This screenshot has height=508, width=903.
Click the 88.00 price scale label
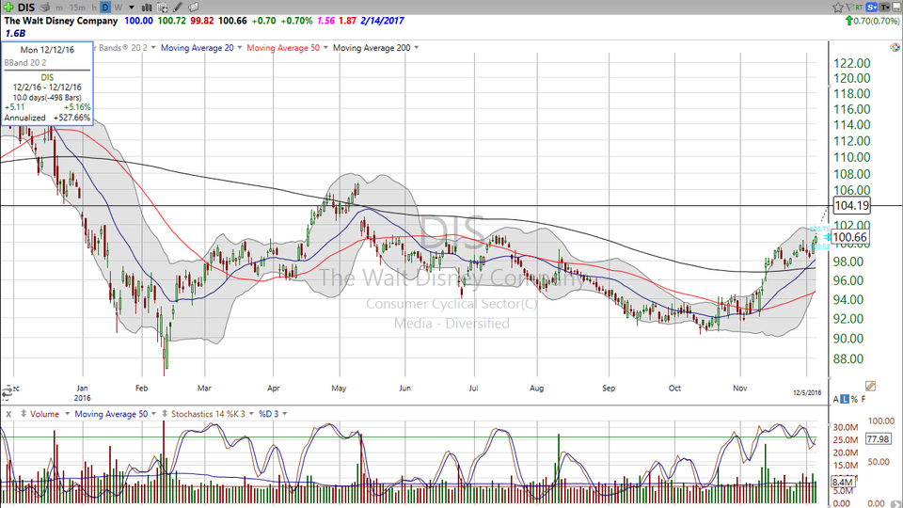[848, 359]
